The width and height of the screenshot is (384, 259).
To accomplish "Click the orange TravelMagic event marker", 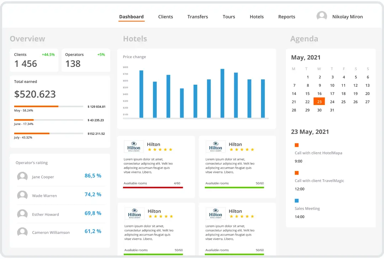I will (297, 173).
